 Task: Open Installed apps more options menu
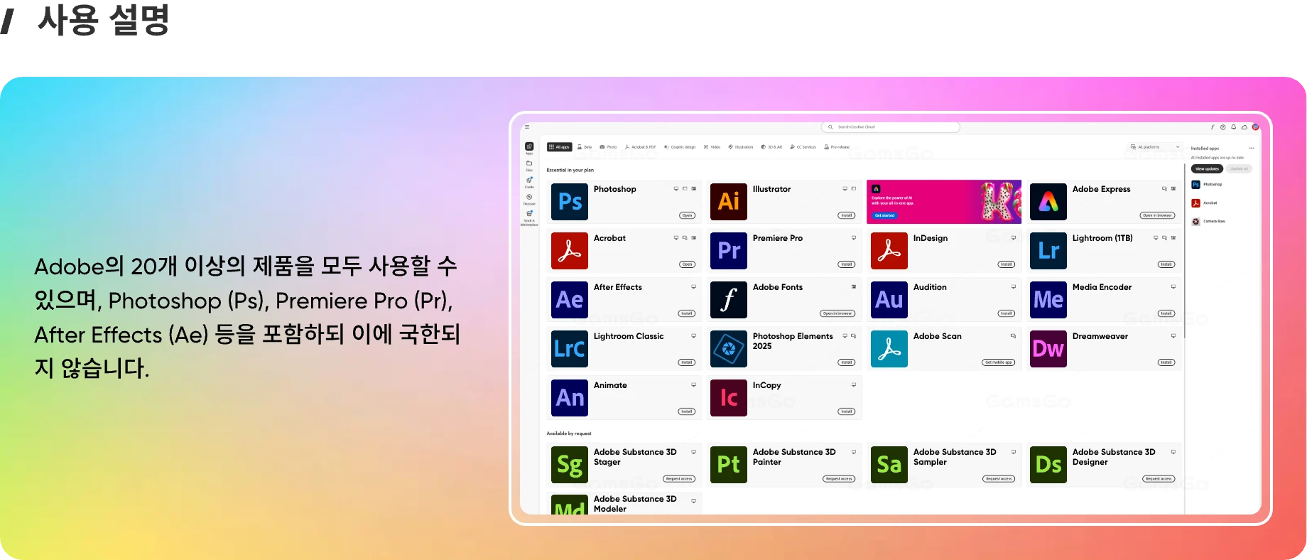pyautogui.click(x=1252, y=149)
